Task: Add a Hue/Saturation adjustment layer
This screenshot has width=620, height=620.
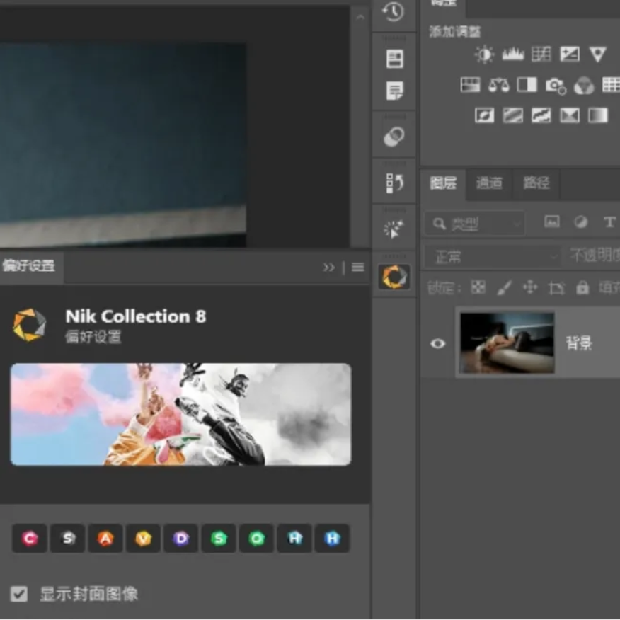Action: point(470,85)
